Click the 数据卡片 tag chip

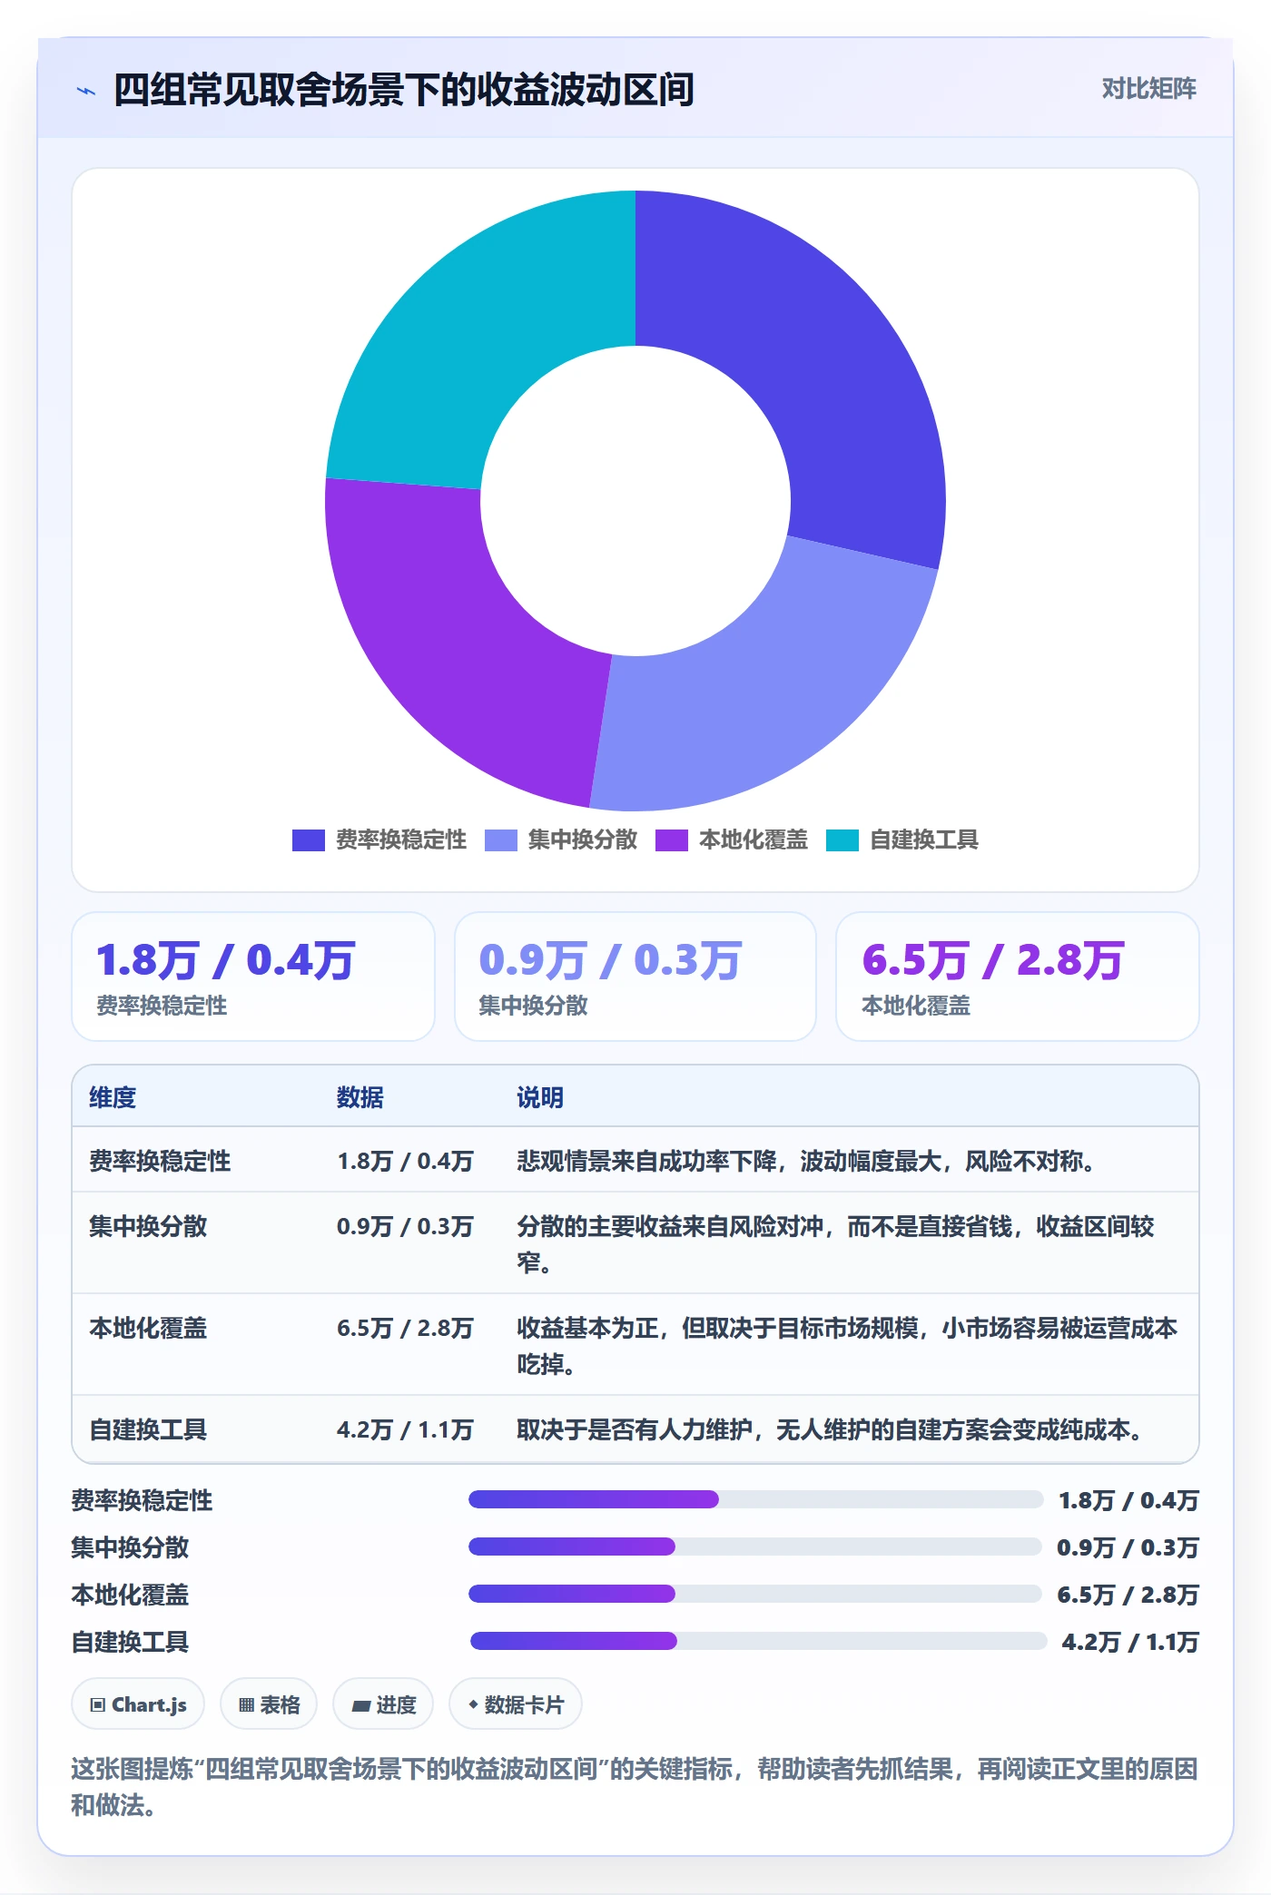click(x=516, y=1704)
